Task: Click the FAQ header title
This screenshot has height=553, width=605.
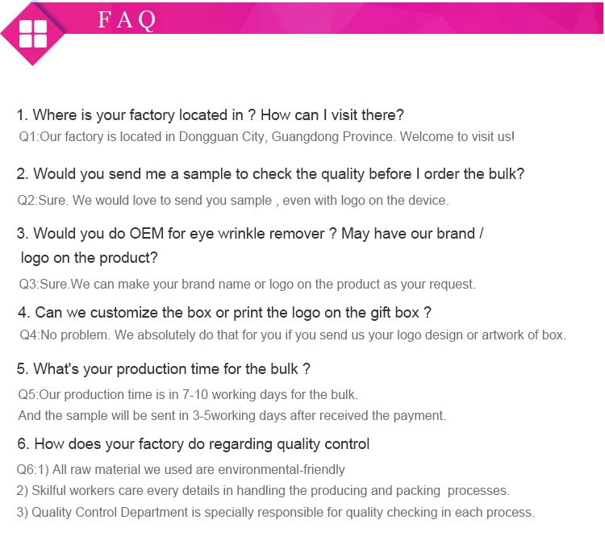Action: tap(127, 20)
